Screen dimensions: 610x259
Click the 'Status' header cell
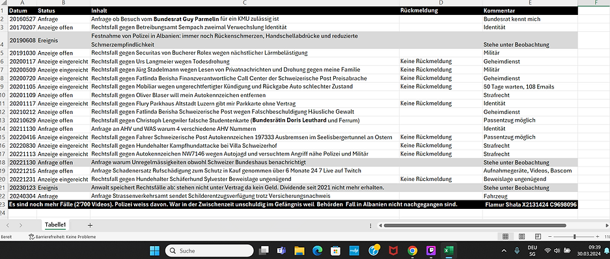(x=63, y=10)
